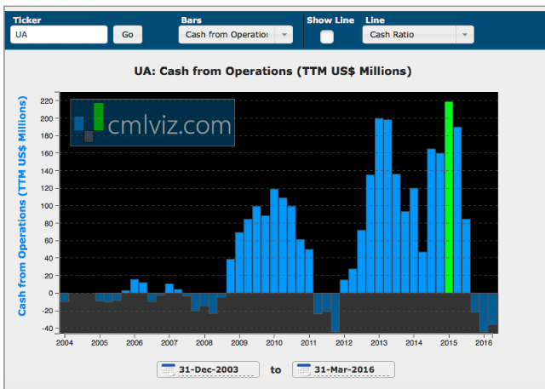
Task: Click the 2016 x-axis label
Action: tap(484, 343)
